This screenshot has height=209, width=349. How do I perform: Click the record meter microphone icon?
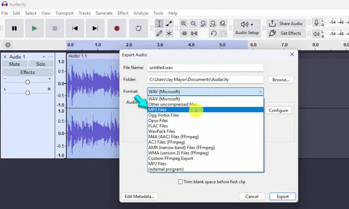tap(316, 23)
